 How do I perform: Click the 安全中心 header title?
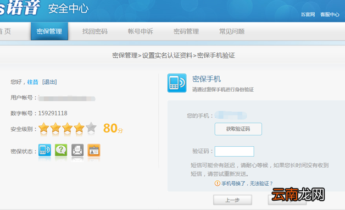click(x=69, y=9)
